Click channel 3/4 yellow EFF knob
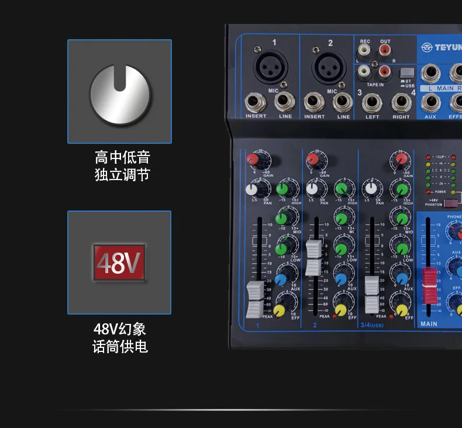The image size is (462, 428). (402, 310)
